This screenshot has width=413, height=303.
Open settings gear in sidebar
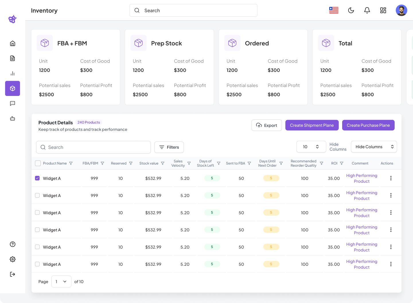(13, 259)
